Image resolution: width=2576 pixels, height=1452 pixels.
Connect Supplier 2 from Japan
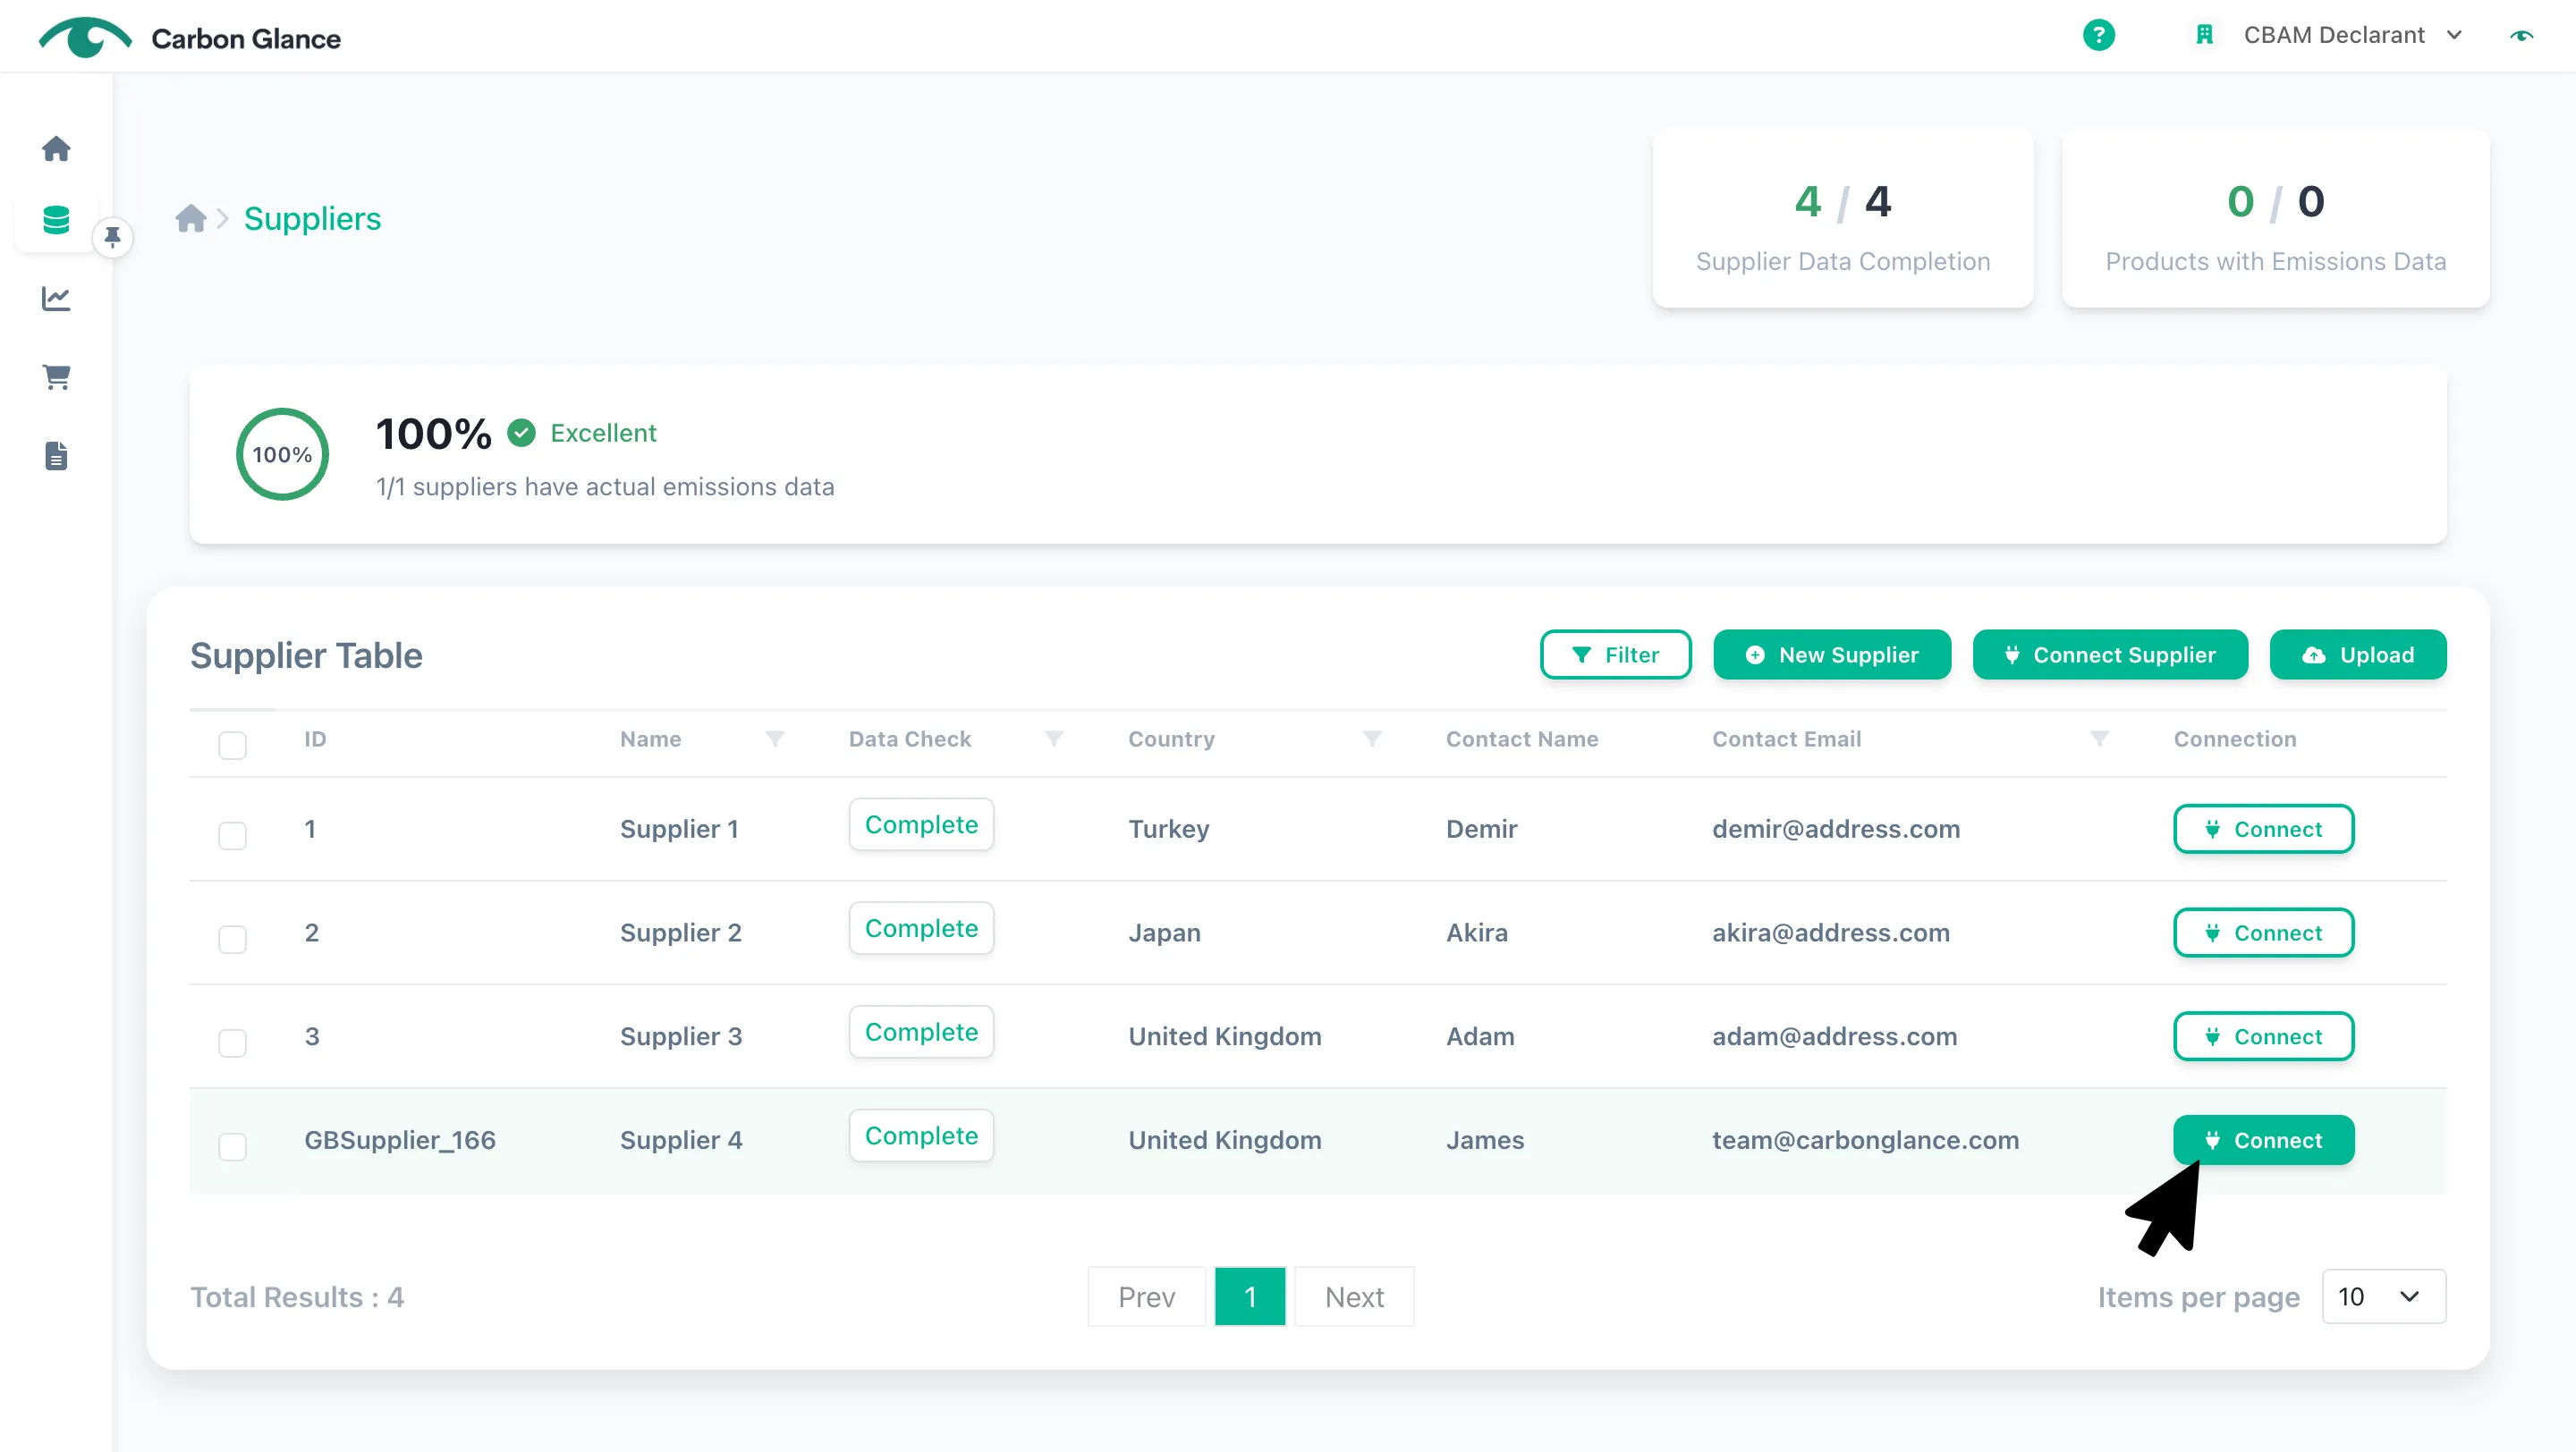point(2263,933)
